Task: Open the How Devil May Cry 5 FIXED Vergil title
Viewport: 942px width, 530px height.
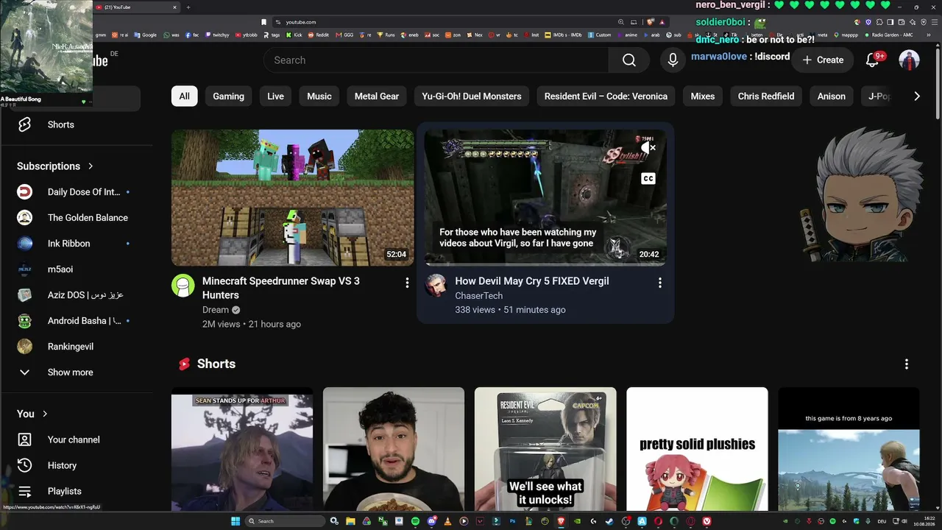Action: pos(532,281)
